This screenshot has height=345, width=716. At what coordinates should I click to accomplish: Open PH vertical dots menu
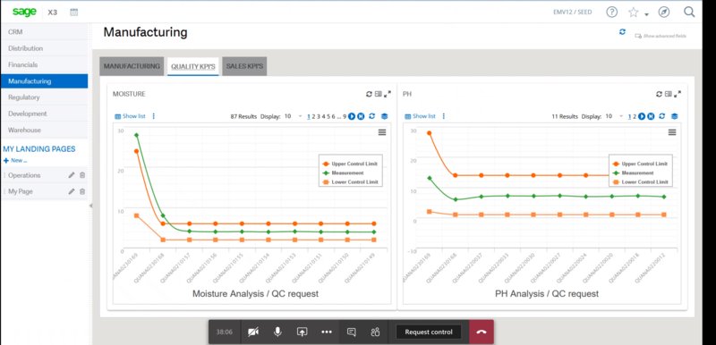point(443,116)
